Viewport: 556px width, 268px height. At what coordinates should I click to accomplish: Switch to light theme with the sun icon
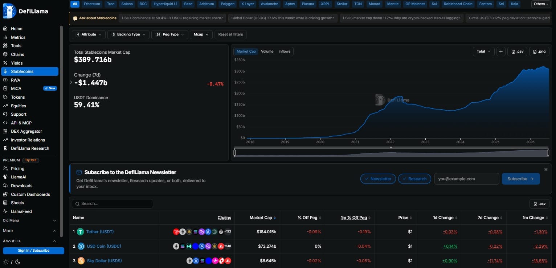5,262
